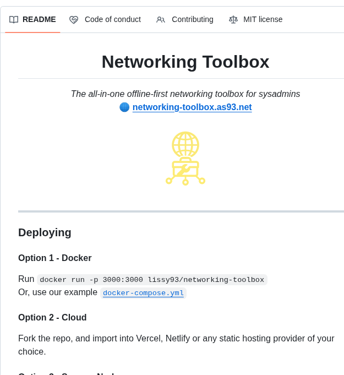Open the networking-toolbox.as93.net link
The width and height of the screenshot is (344, 375).
tap(192, 107)
